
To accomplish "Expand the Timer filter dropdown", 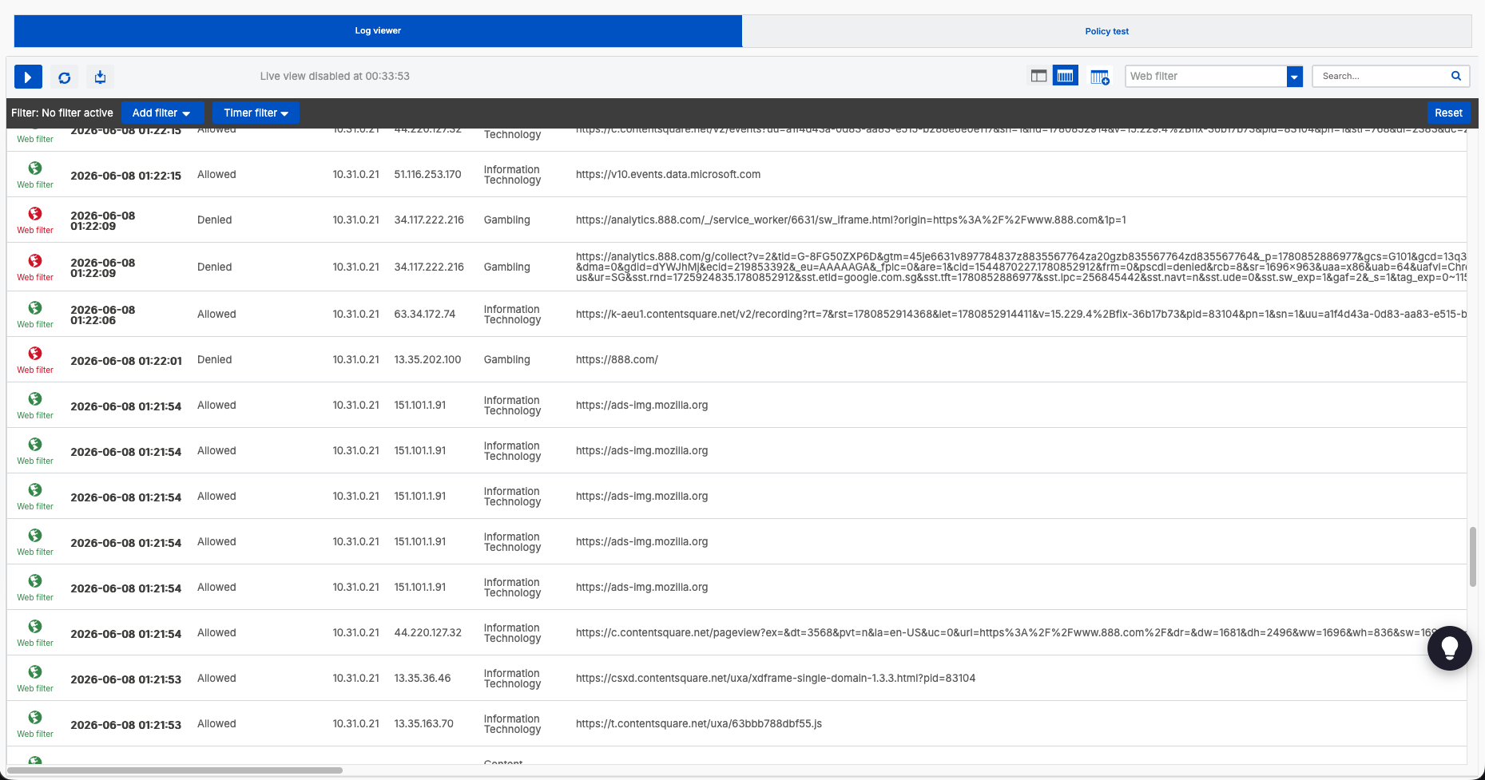I will point(256,113).
